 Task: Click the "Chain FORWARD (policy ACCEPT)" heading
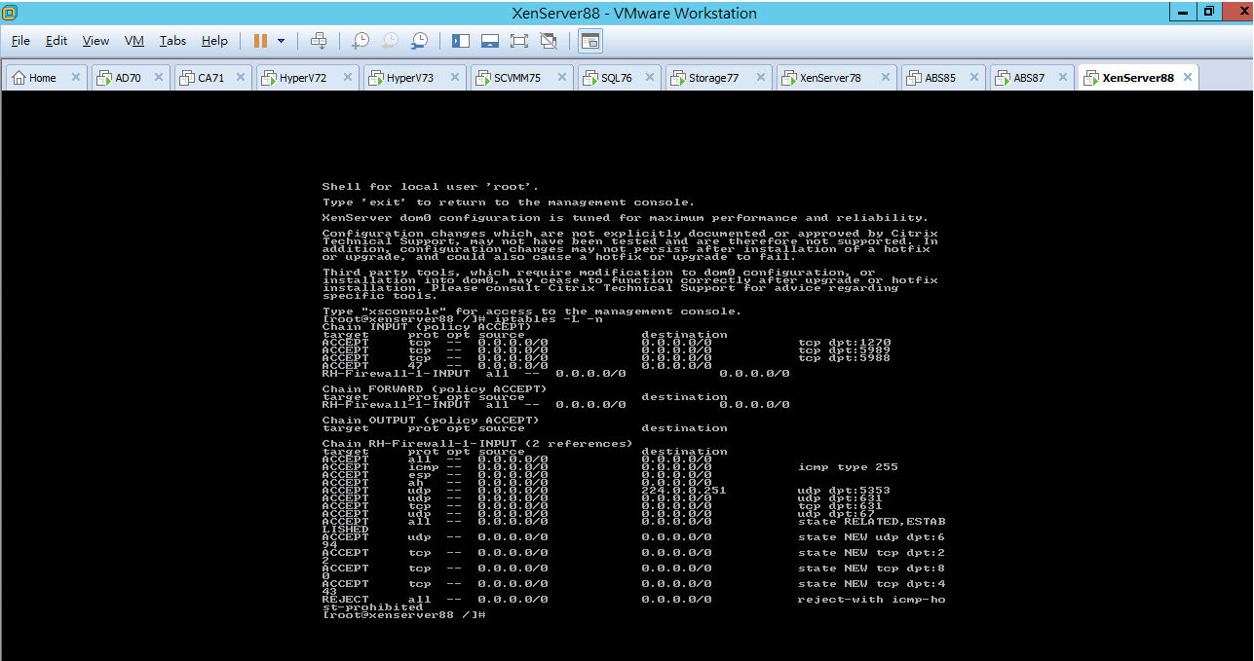(435, 389)
